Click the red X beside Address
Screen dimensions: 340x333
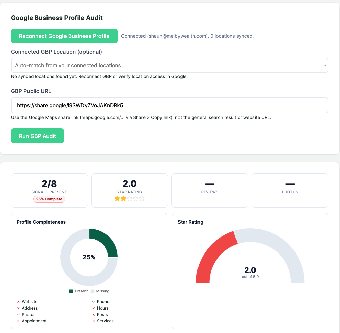pyautogui.click(x=18, y=308)
